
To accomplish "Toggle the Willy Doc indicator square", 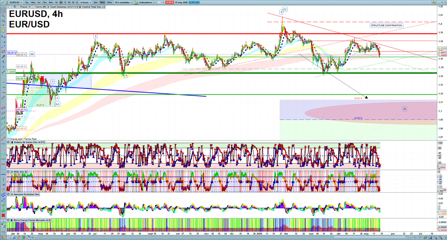I will click(x=12, y=172).
